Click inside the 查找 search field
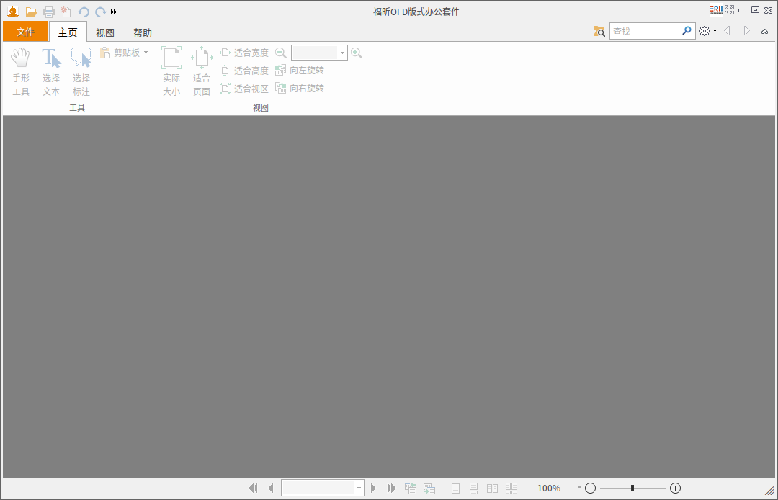This screenshot has height=500, width=778. pos(648,31)
